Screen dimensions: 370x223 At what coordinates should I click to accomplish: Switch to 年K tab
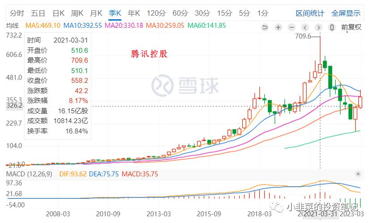pyautogui.click(x=134, y=13)
